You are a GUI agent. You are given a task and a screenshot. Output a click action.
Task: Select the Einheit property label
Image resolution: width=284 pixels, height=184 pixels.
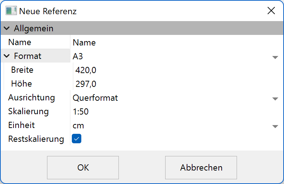22,125
